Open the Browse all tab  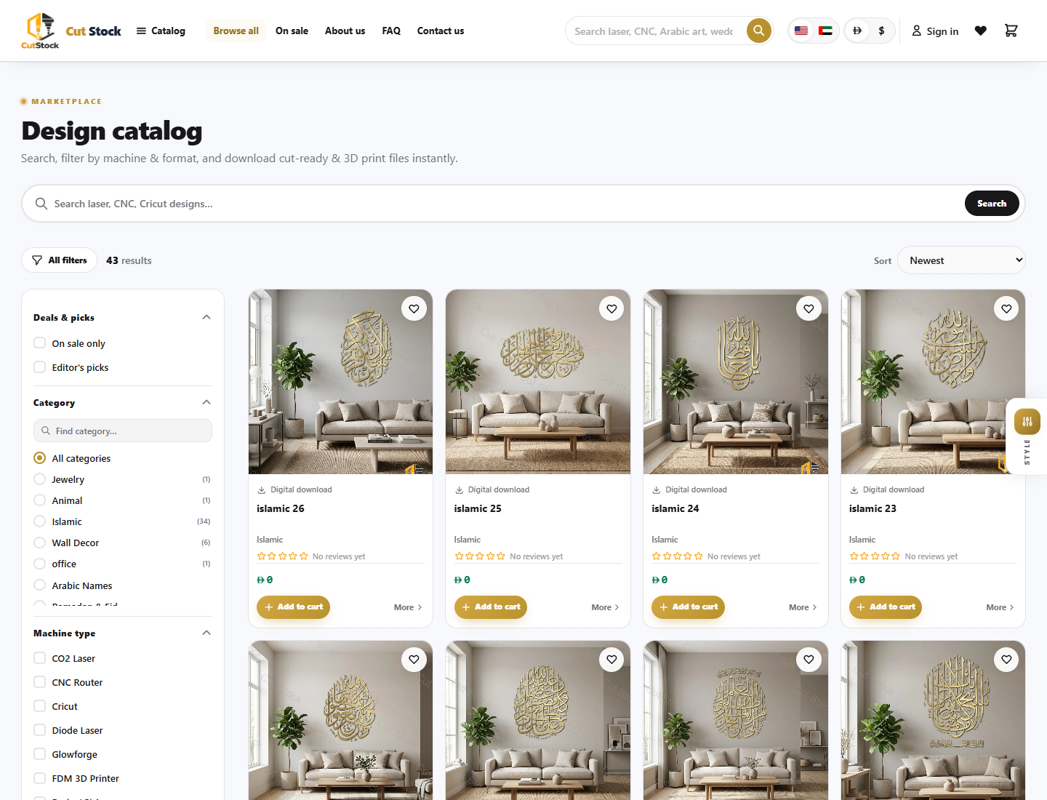coord(236,31)
